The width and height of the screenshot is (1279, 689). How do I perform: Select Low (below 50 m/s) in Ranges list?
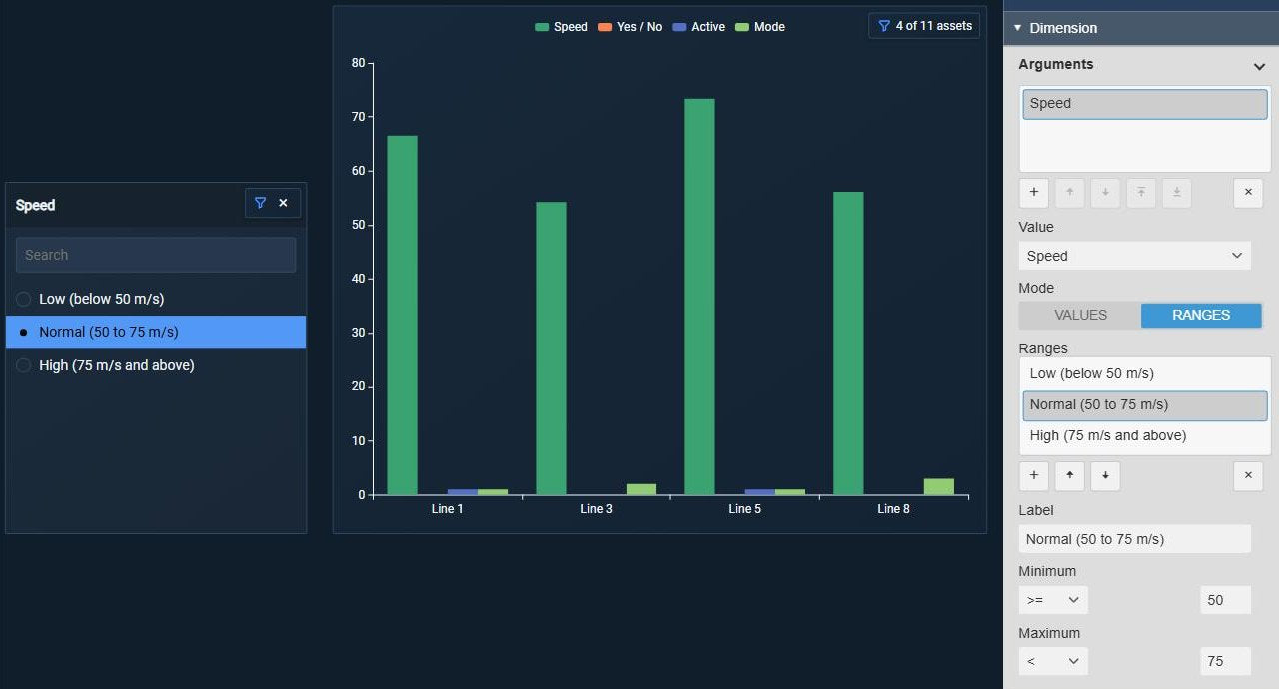1145,374
